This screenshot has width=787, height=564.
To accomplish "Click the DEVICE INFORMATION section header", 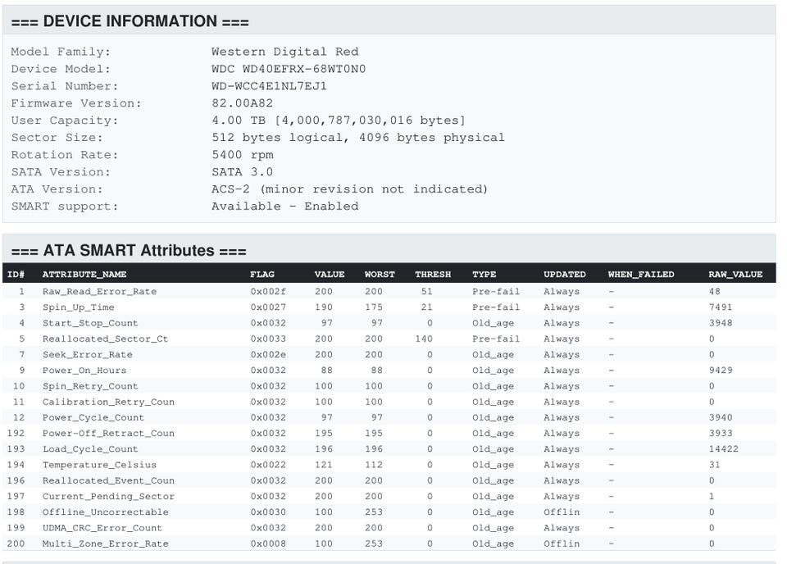I will click(x=130, y=21).
